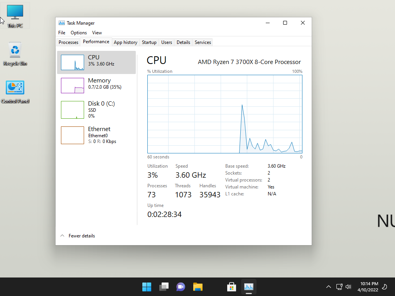
Task: Minimize the Task Manager window
Action: [268, 23]
